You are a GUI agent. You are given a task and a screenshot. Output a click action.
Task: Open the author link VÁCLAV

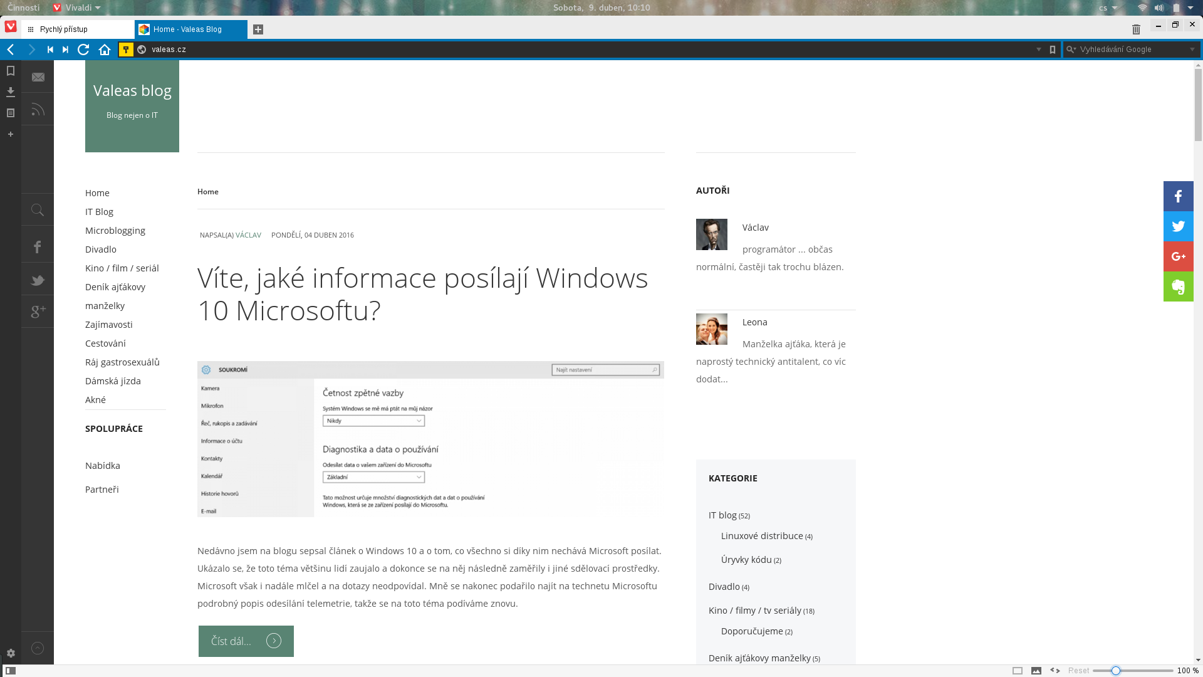pyautogui.click(x=248, y=235)
